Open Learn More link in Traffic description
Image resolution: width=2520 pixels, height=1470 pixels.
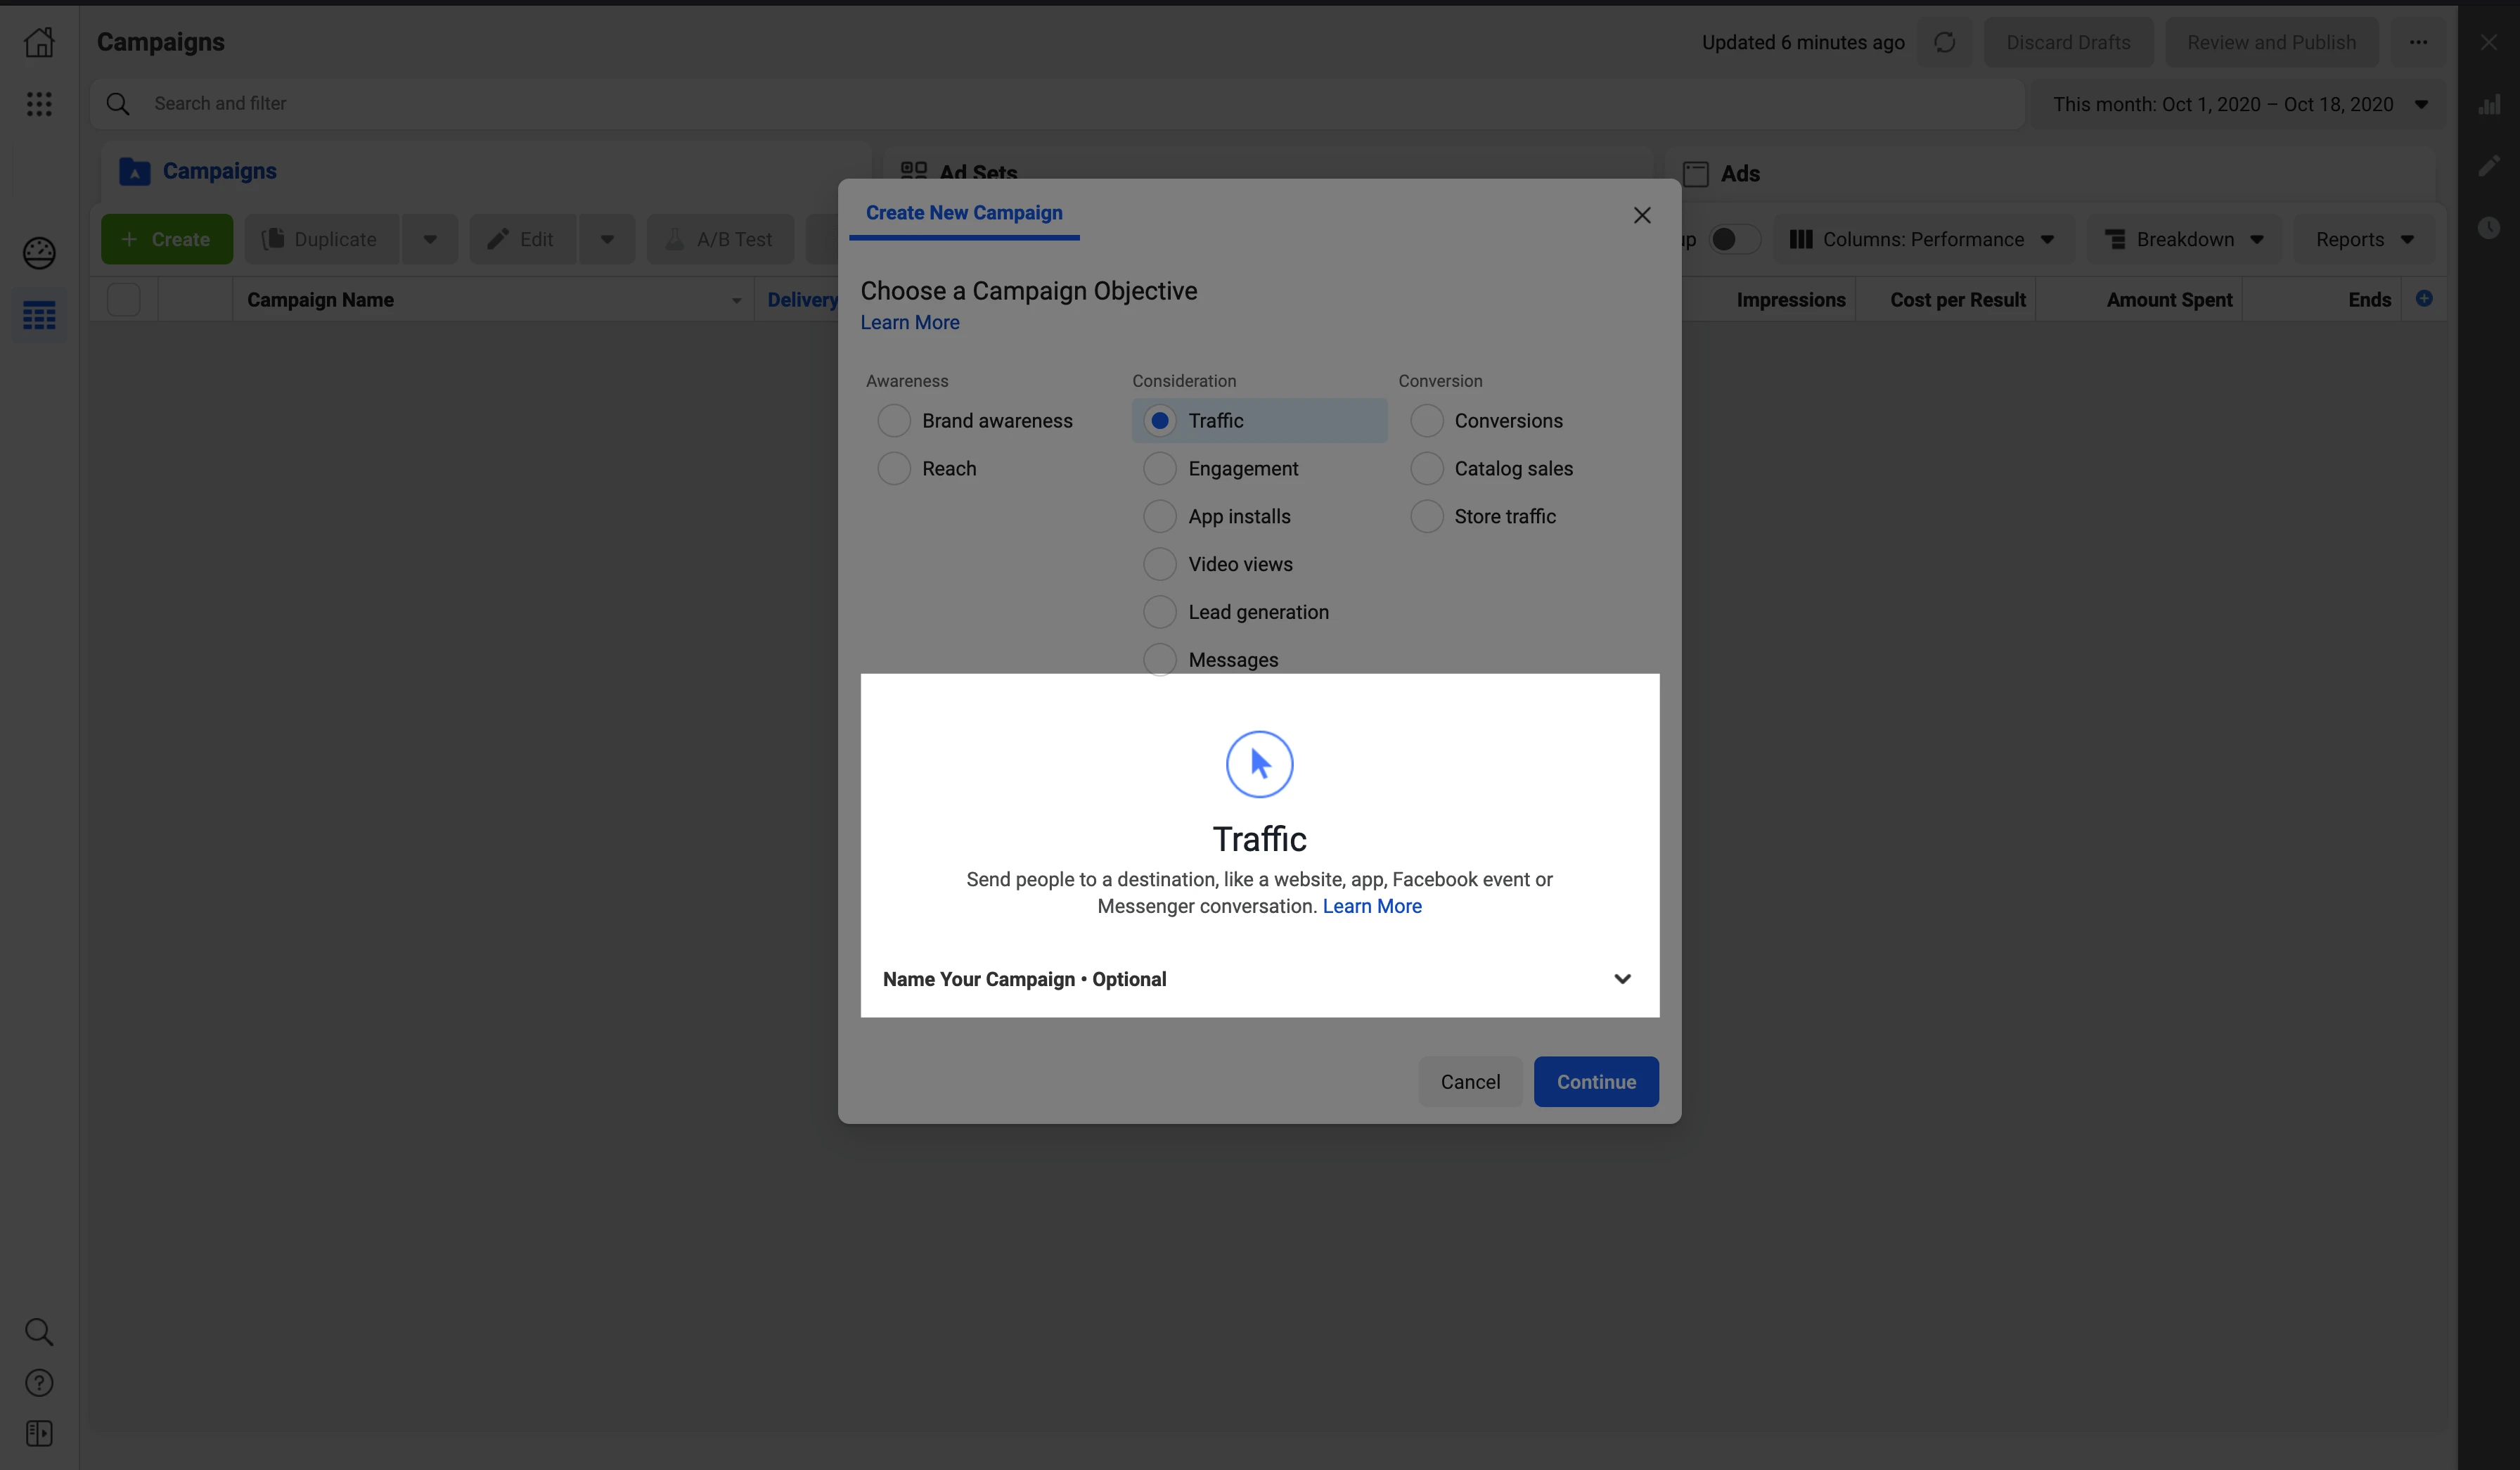(1372, 906)
